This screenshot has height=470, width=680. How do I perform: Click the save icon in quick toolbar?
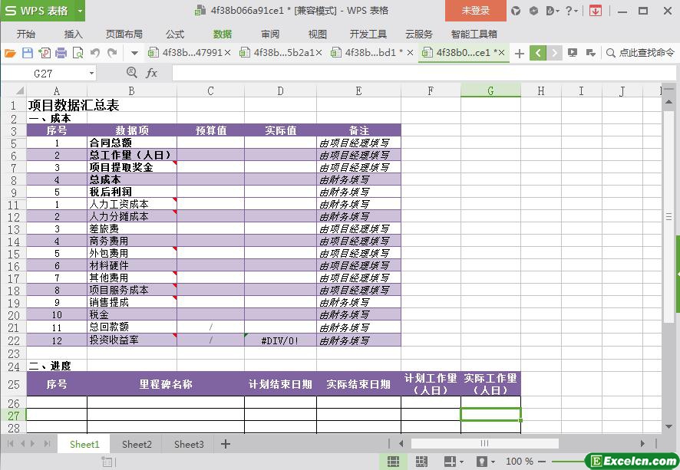pyautogui.click(x=27, y=53)
